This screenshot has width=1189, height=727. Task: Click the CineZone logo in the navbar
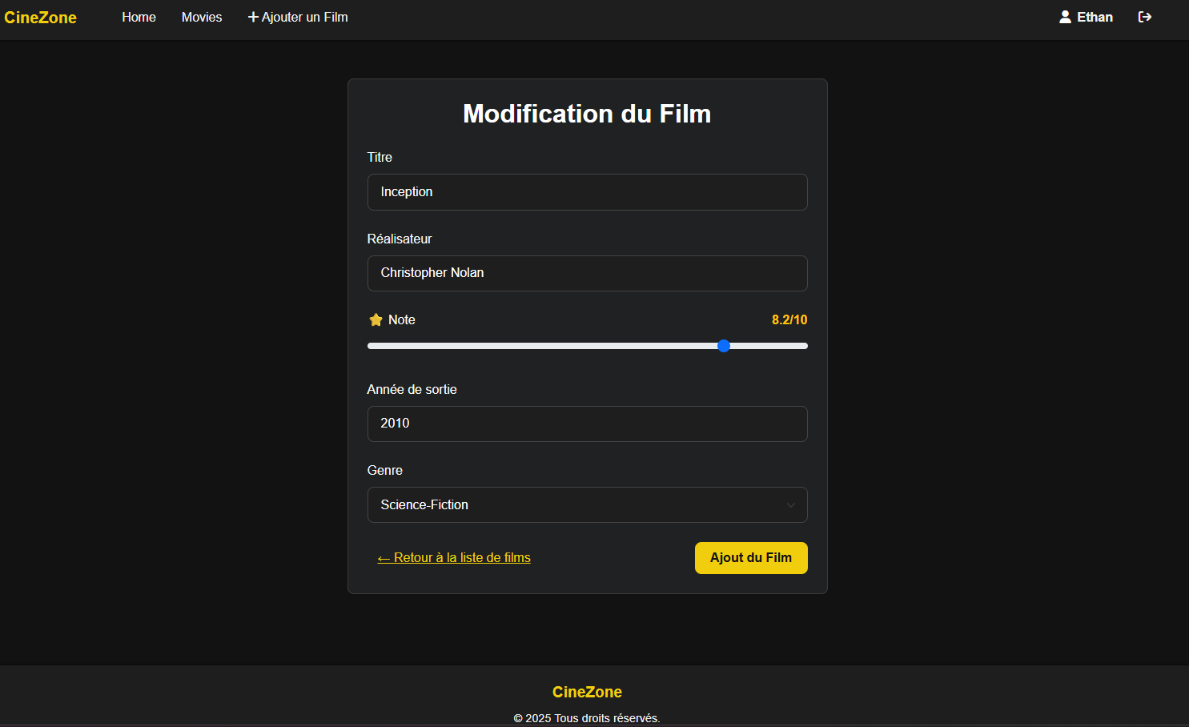click(x=40, y=18)
